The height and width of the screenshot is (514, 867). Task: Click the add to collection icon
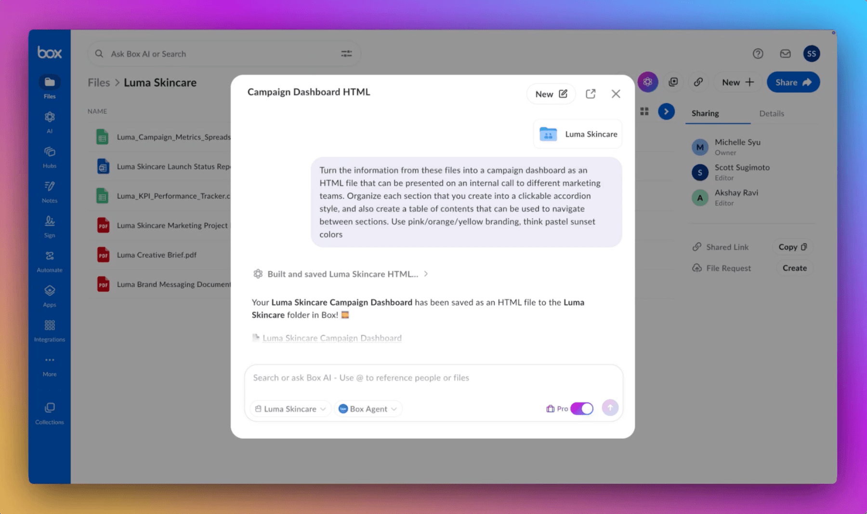coord(673,82)
